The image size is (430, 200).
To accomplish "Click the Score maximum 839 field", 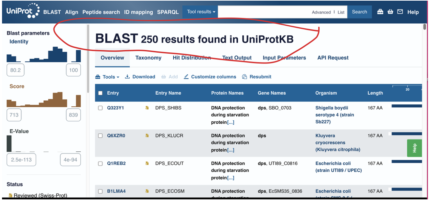I will [x=73, y=115].
